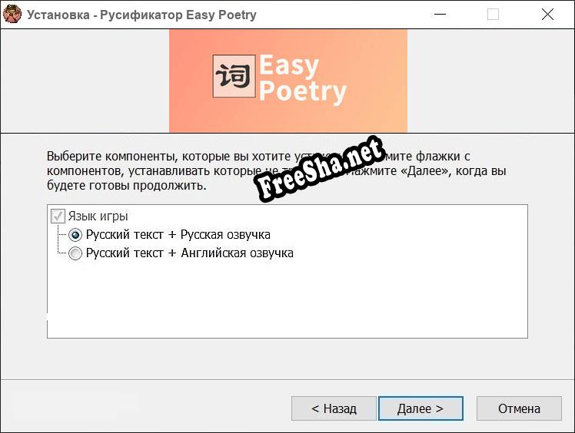
Task: Minimize the installer window
Action: tap(439, 15)
